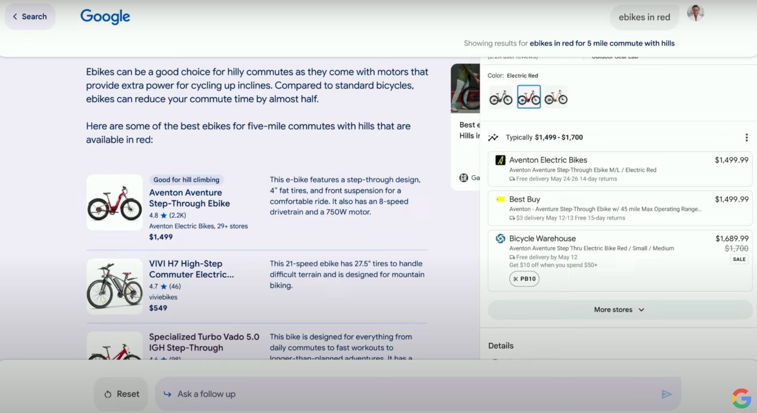The width and height of the screenshot is (757, 413).
Task: Click the partially visible bike article card image
Action: (x=465, y=88)
